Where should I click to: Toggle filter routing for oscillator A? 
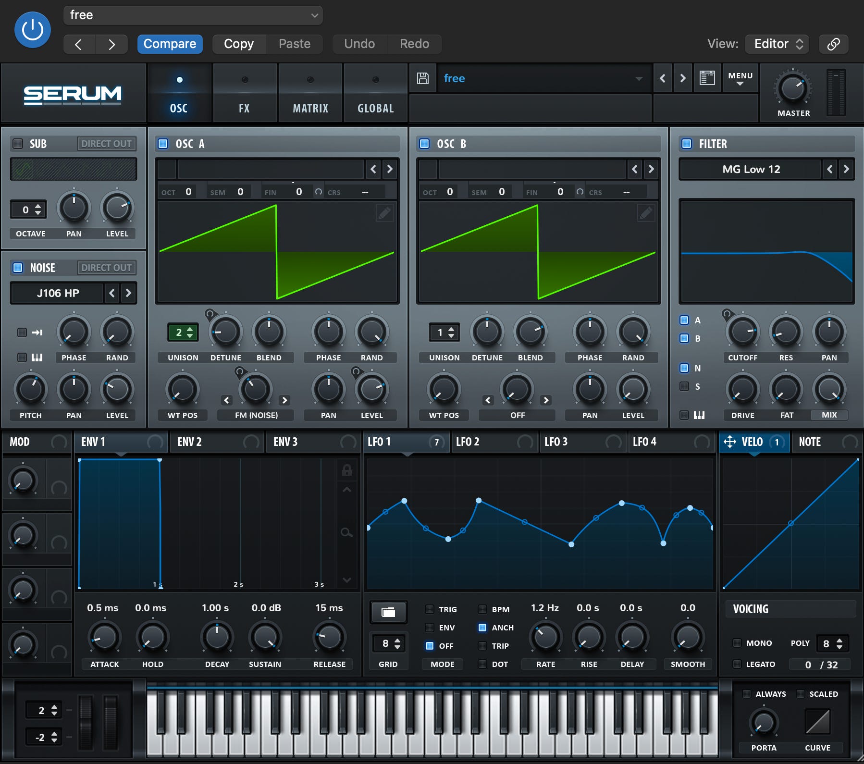684,320
